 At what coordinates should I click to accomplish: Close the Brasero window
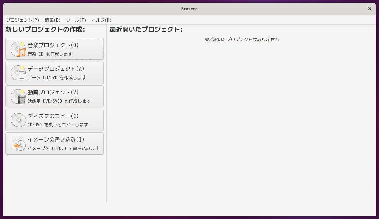point(369,9)
